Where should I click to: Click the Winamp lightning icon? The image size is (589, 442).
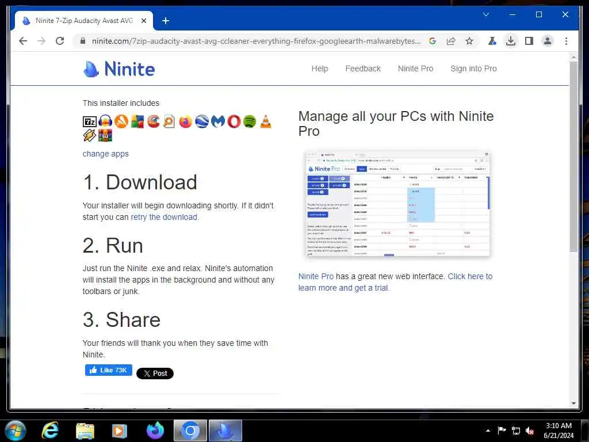click(x=90, y=135)
